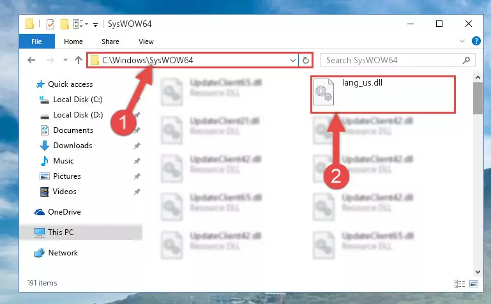Screen dimensions: 491x304
Task: Select OneDrive in navigation pane
Action: click(64, 211)
